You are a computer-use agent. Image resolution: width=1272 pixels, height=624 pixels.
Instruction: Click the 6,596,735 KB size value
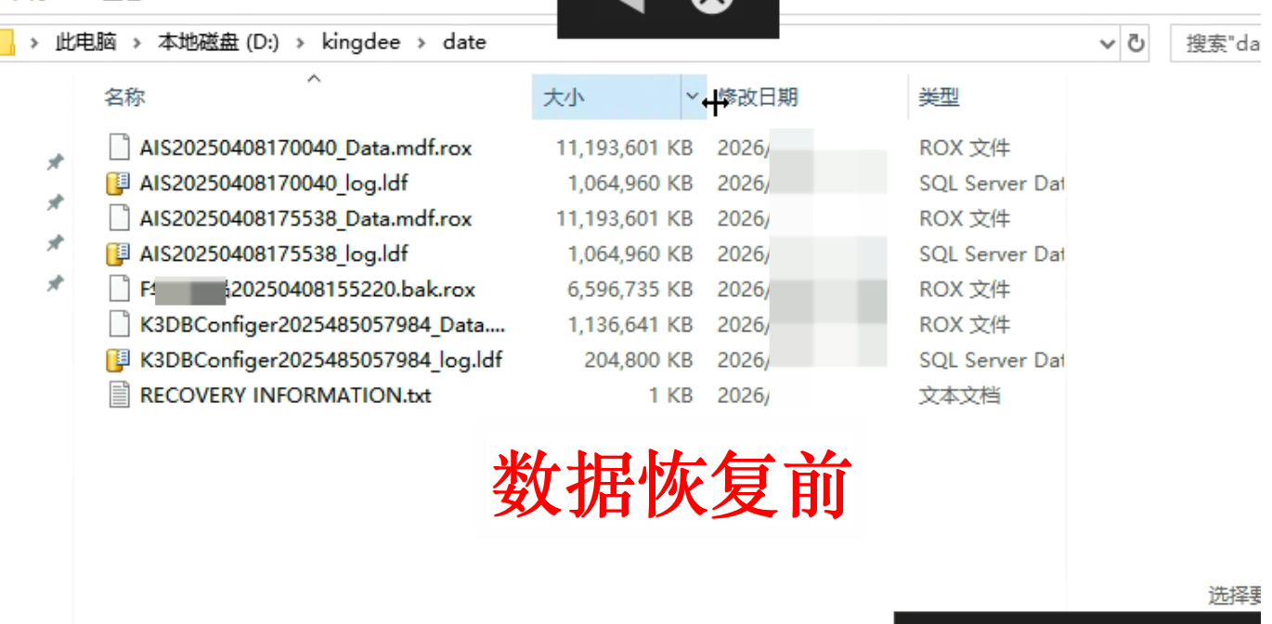[630, 289]
